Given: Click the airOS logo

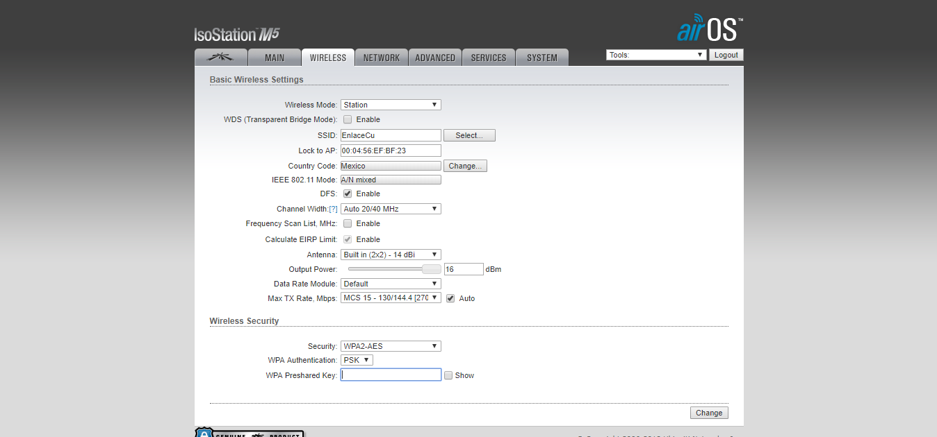Looking at the screenshot, I should (x=710, y=28).
